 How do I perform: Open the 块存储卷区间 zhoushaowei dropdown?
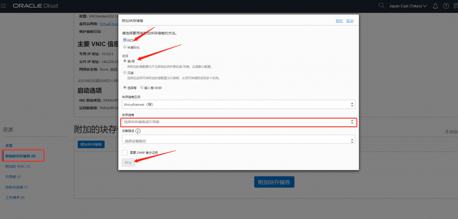(239, 104)
